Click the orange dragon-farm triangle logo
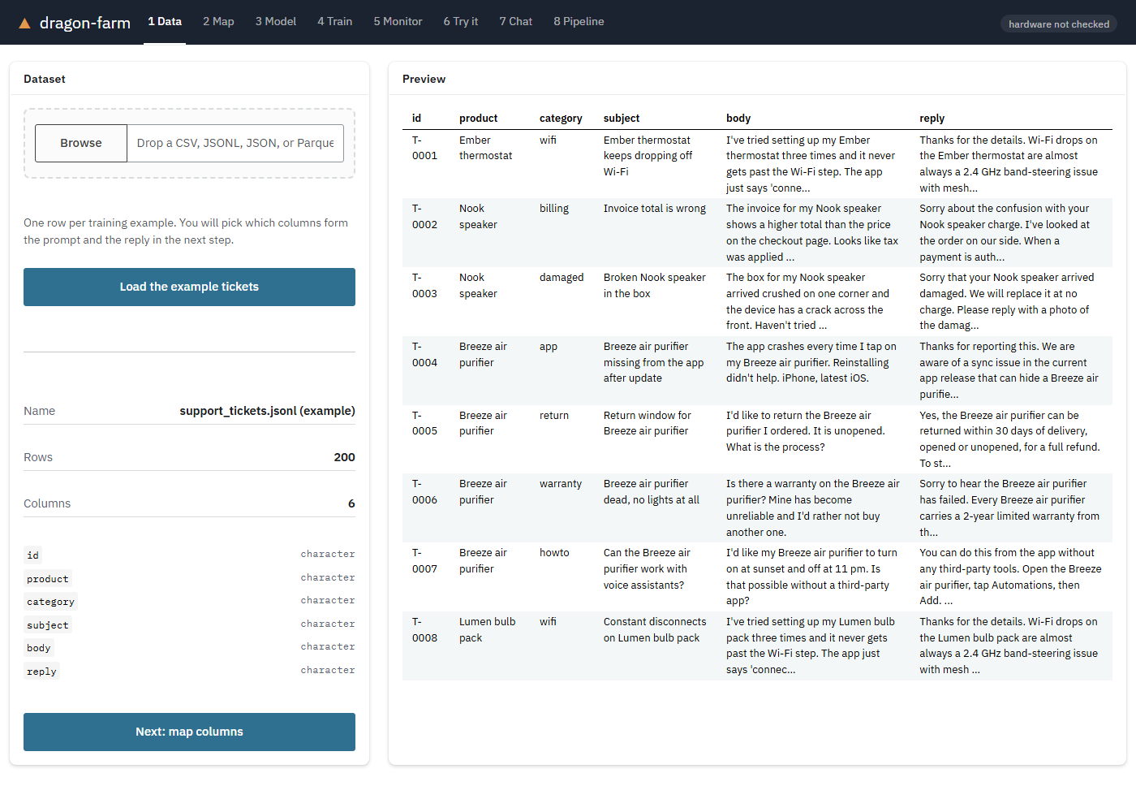 (24, 24)
